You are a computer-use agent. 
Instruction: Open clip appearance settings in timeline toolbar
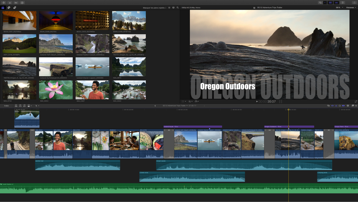[x=348, y=106]
